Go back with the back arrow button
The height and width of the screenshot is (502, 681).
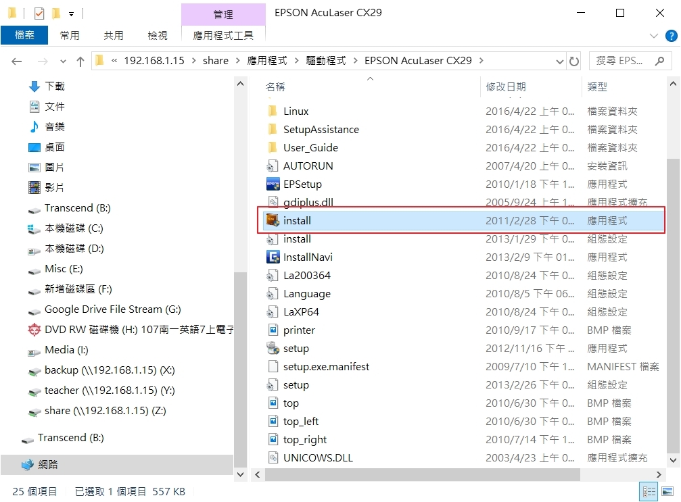[16, 61]
